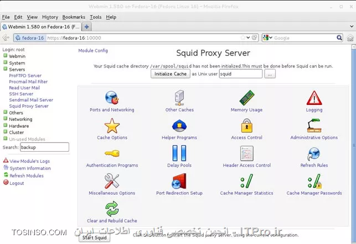The height and width of the screenshot is (244, 356).
Task: Open the View menu
Action: pos(32,17)
